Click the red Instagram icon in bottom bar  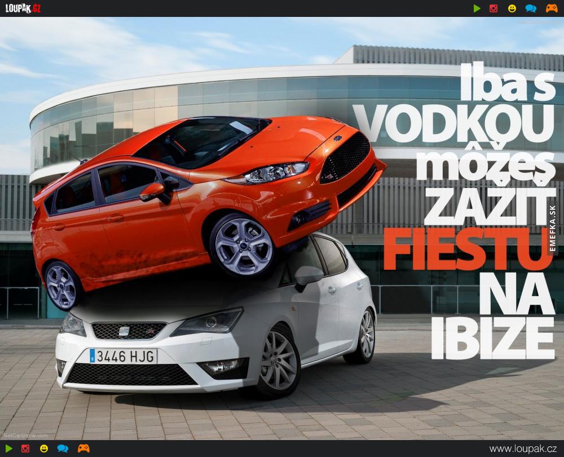click(25, 449)
